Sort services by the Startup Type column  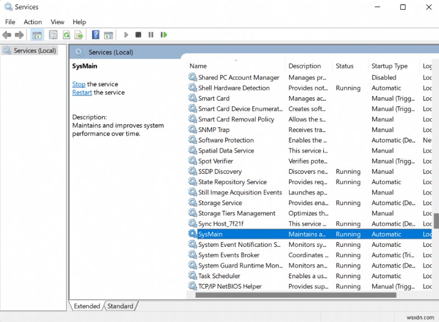click(391, 66)
